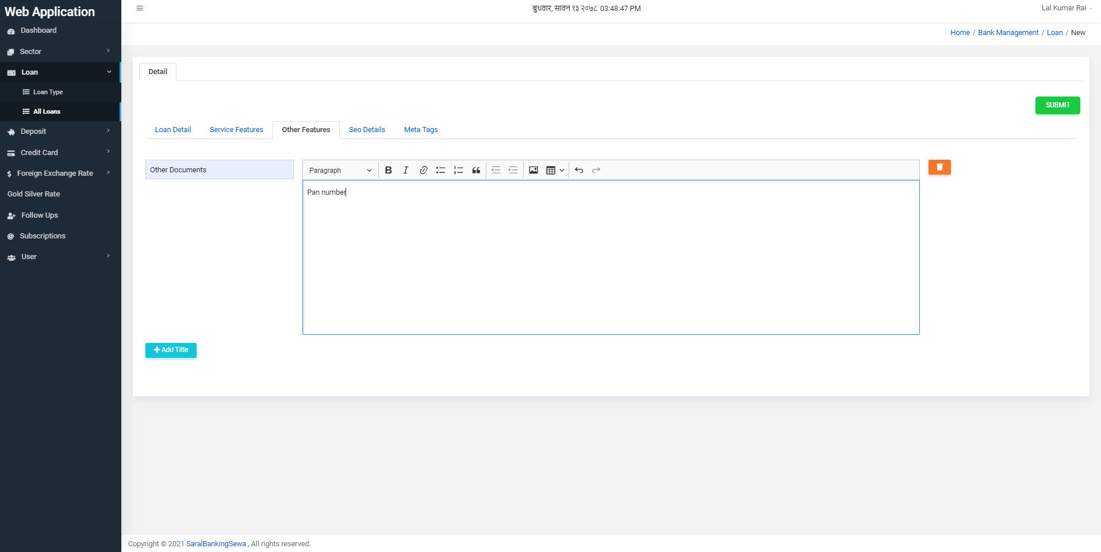Switch to Loan Detail tab
The width and height of the screenshot is (1101, 552).
[x=173, y=130]
